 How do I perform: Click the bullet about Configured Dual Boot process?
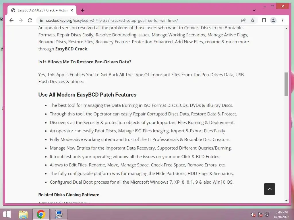pyautogui.click(x=142, y=182)
